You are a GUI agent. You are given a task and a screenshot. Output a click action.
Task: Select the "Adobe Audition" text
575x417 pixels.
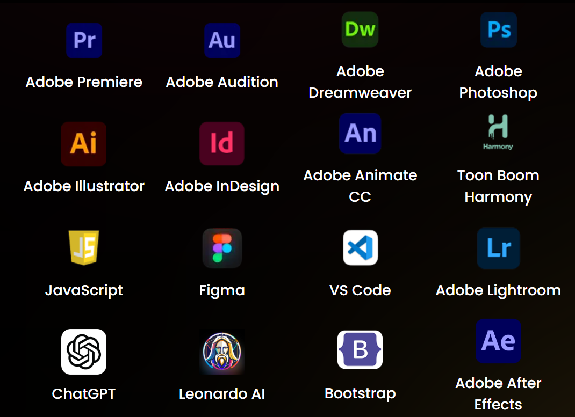point(222,82)
